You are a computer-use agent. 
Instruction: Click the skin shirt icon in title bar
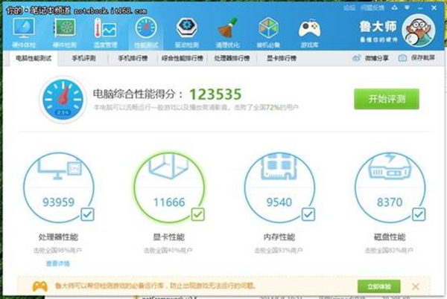click(395, 7)
